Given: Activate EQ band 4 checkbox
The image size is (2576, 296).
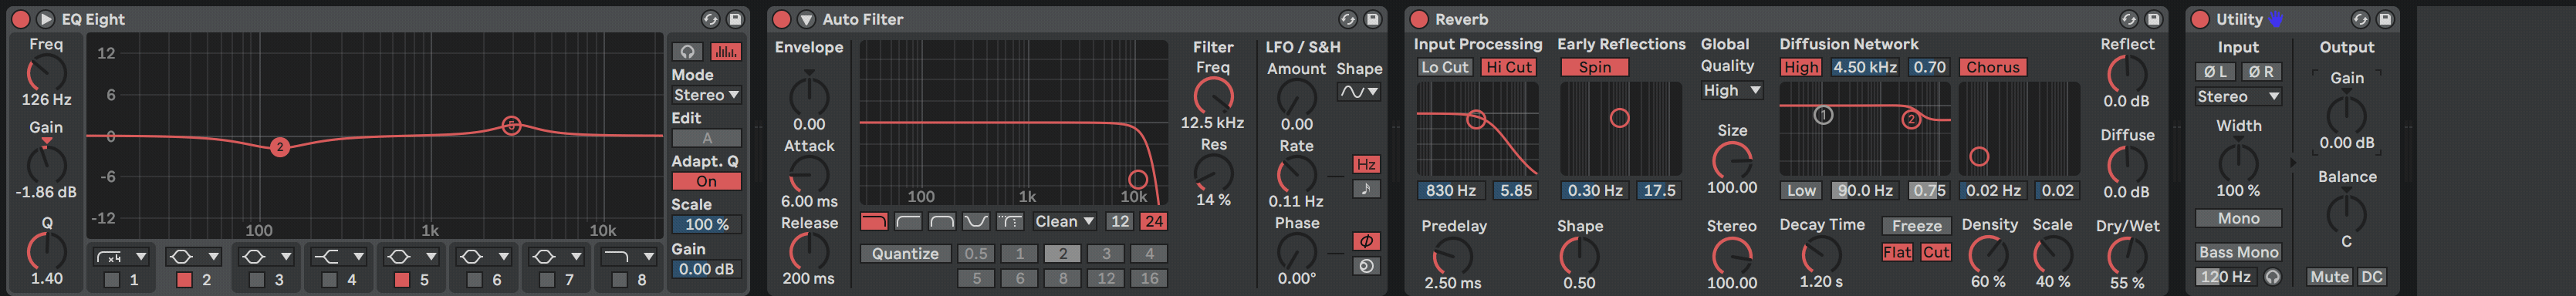Looking at the screenshot, I should [x=329, y=280].
